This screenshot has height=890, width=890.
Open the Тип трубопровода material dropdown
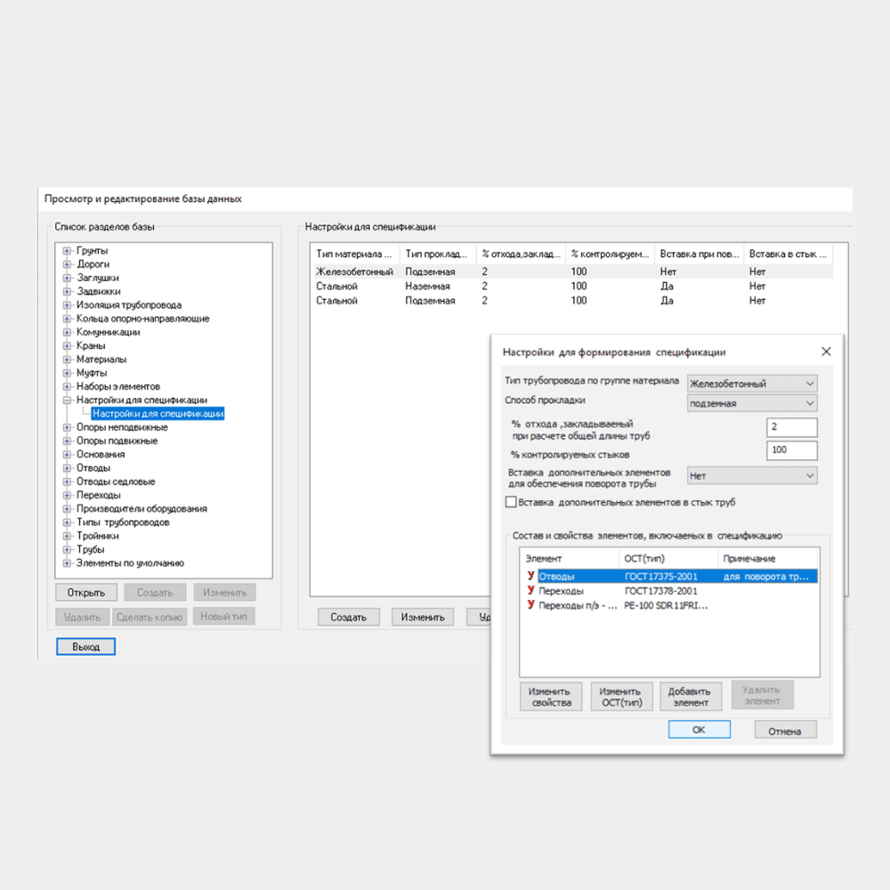click(808, 384)
